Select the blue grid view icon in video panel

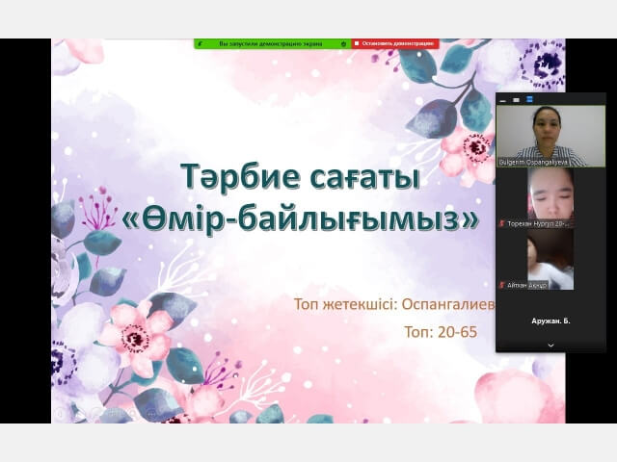click(529, 99)
